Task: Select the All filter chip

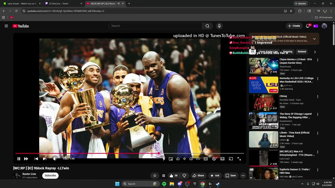Action: tap(253, 52)
